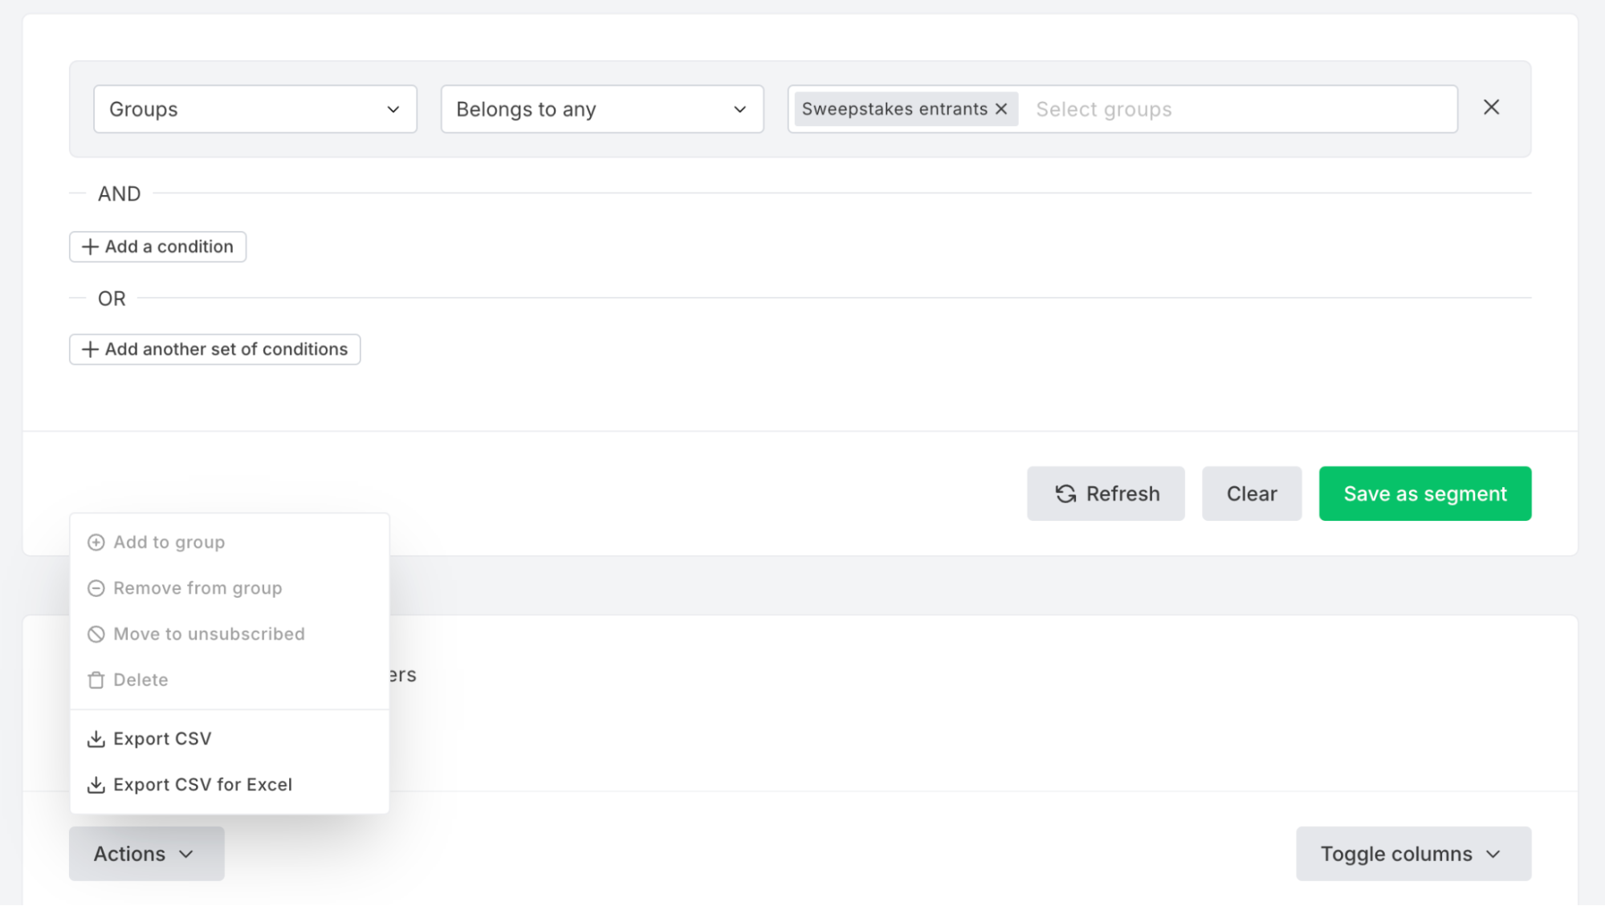The image size is (1605, 906).
Task: Click the Export CSV download icon
Action: point(96,737)
